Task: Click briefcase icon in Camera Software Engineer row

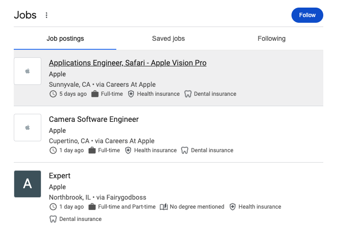Action: 92,150
